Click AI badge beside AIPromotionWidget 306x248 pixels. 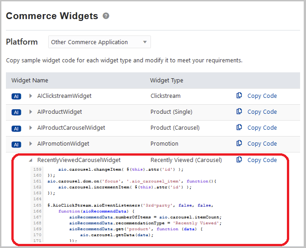[16, 144]
